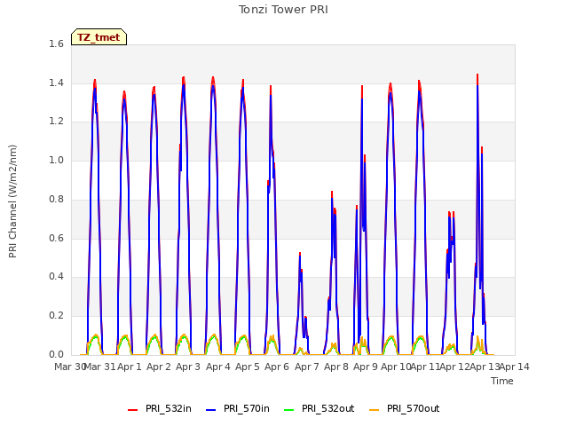568x426 pixels.
Task: Click the Mar 30 x-axis tick label
Action: click(x=69, y=367)
